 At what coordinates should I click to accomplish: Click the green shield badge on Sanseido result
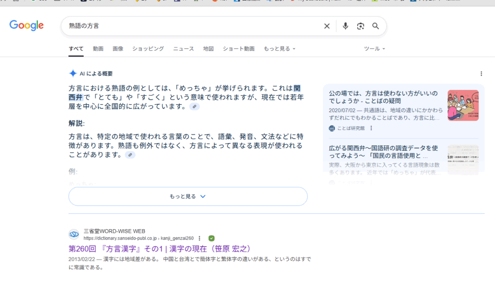211,238
